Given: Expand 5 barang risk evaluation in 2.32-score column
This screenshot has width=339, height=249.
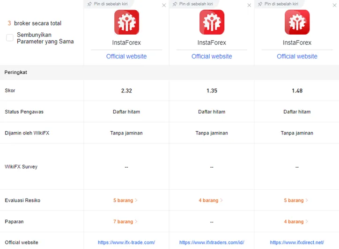Looking at the screenshot, I should pyautogui.click(x=125, y=200).
